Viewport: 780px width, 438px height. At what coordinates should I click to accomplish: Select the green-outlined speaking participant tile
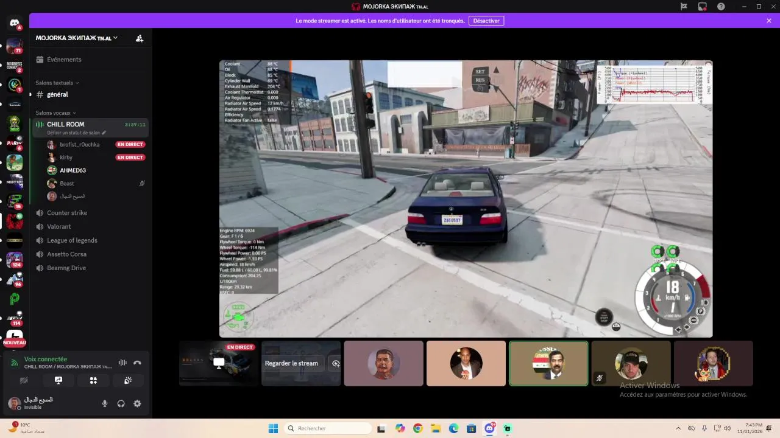pos(548,363)
